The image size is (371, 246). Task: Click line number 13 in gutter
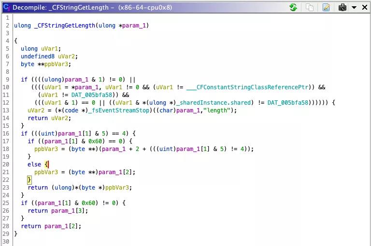coord(6,110)
